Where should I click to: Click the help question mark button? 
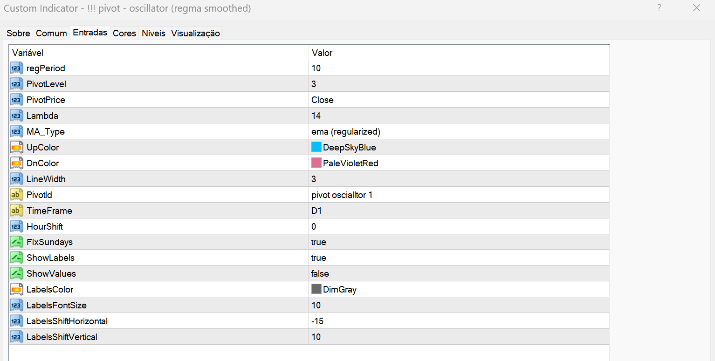(659, 8)
